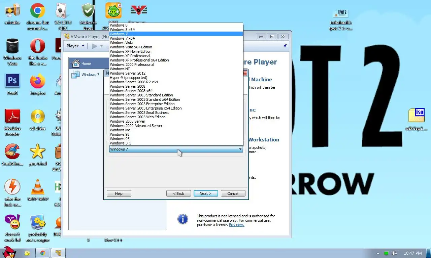Pick Windows Server 2003 Web Edition
The width and height of the screenshot is (431, 258).
(176, 117)
